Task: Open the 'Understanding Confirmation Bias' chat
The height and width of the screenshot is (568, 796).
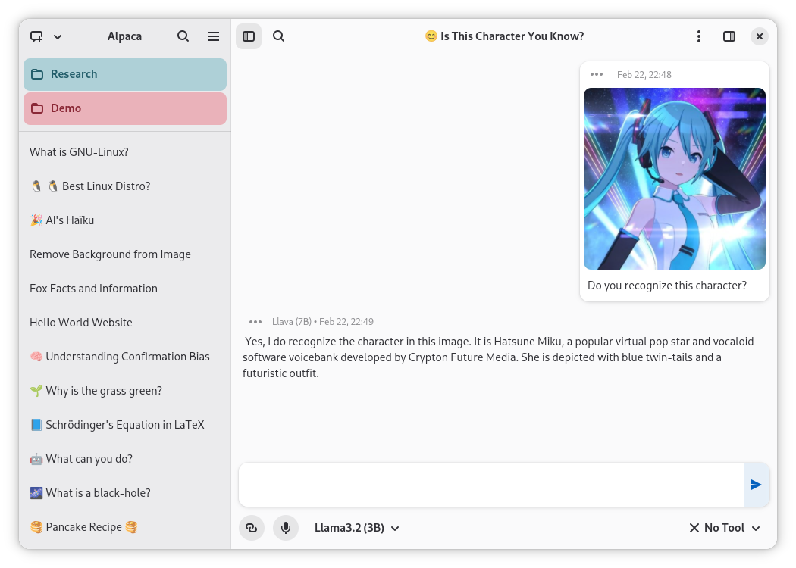Action: (125, 357)
